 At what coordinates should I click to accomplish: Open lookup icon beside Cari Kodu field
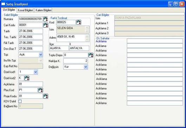tap(46, 25)
